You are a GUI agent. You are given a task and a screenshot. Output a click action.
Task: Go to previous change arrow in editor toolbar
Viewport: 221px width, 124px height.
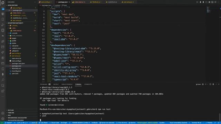200,2
